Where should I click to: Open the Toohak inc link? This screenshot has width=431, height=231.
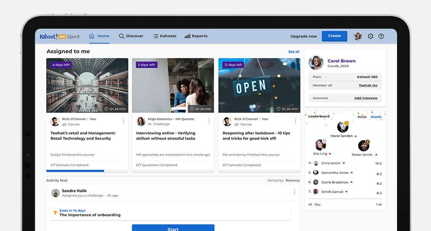coord(368,85)
